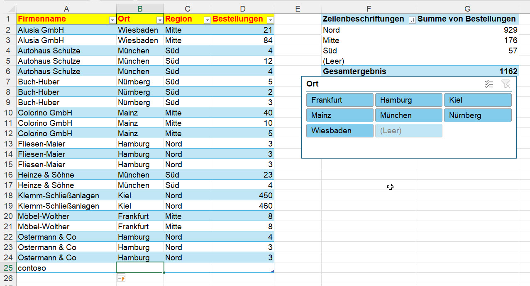Filter by Wiesbaden in the slicer
Image resolution: width=530 pixels, height=286 pixels.
tap(339, 131)
